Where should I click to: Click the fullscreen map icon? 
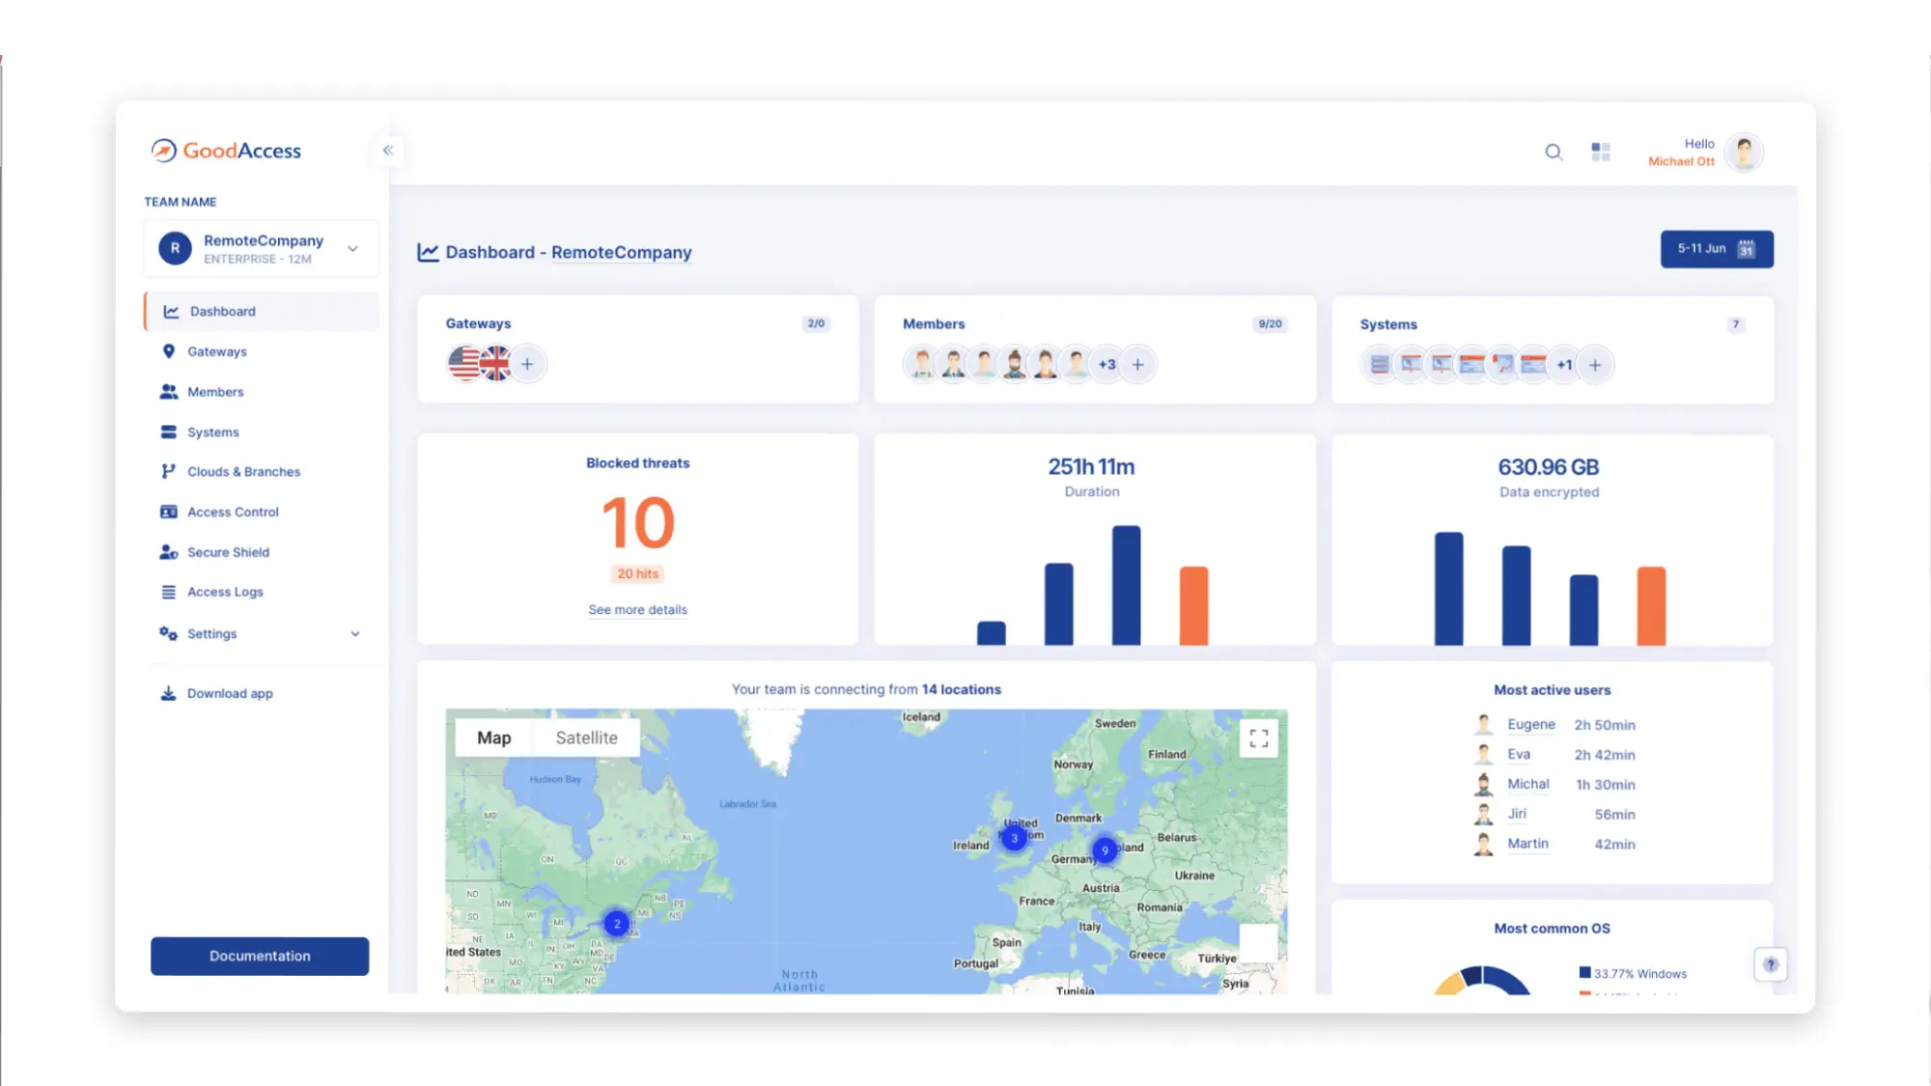[1258, 738]
